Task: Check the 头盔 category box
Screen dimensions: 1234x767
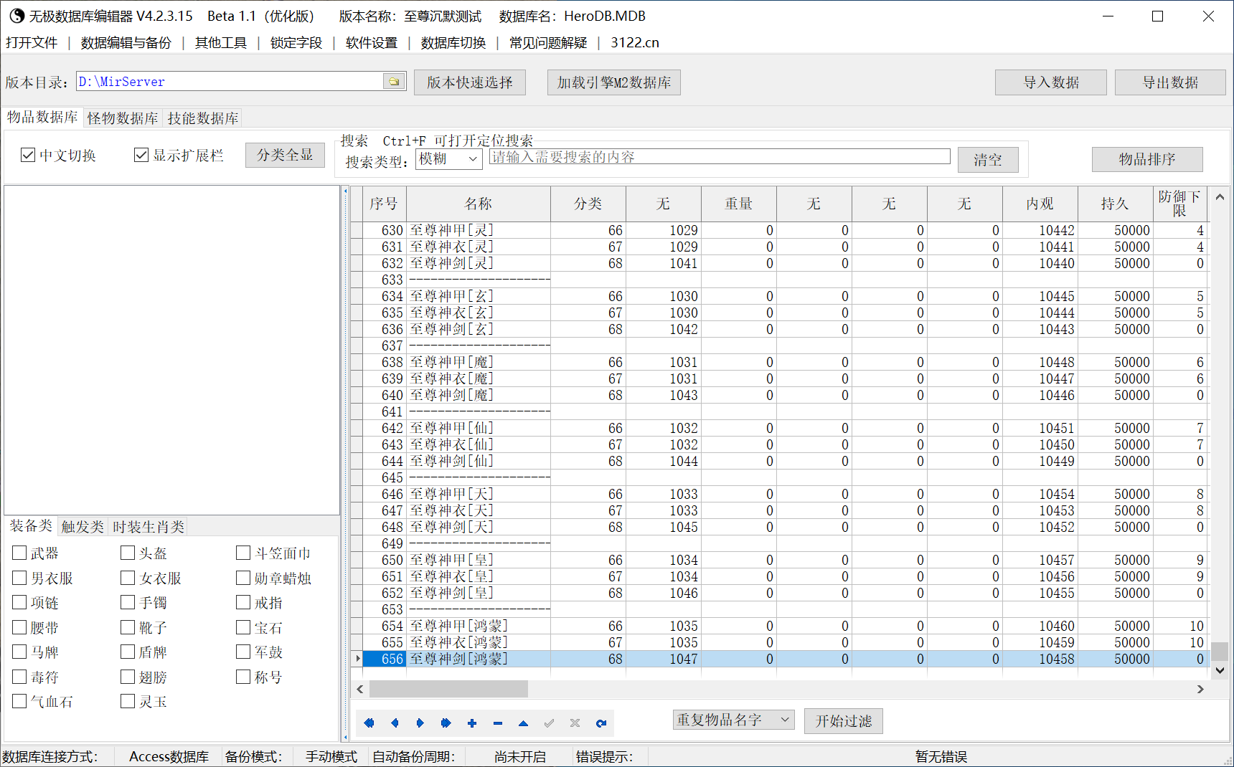Action: 128,553
